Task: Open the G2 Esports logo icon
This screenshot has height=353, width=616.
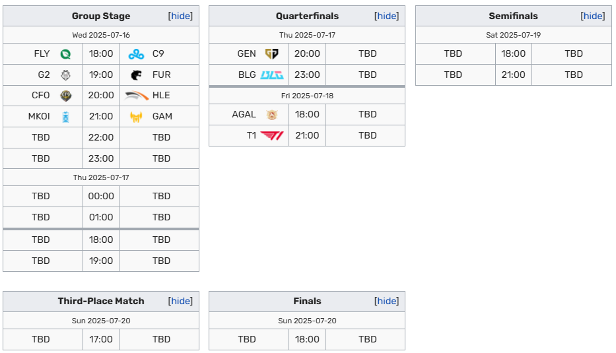Action: (65, 75)
